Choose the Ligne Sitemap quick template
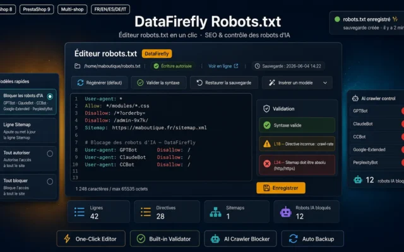404x252 pixels. coord(28,130)
